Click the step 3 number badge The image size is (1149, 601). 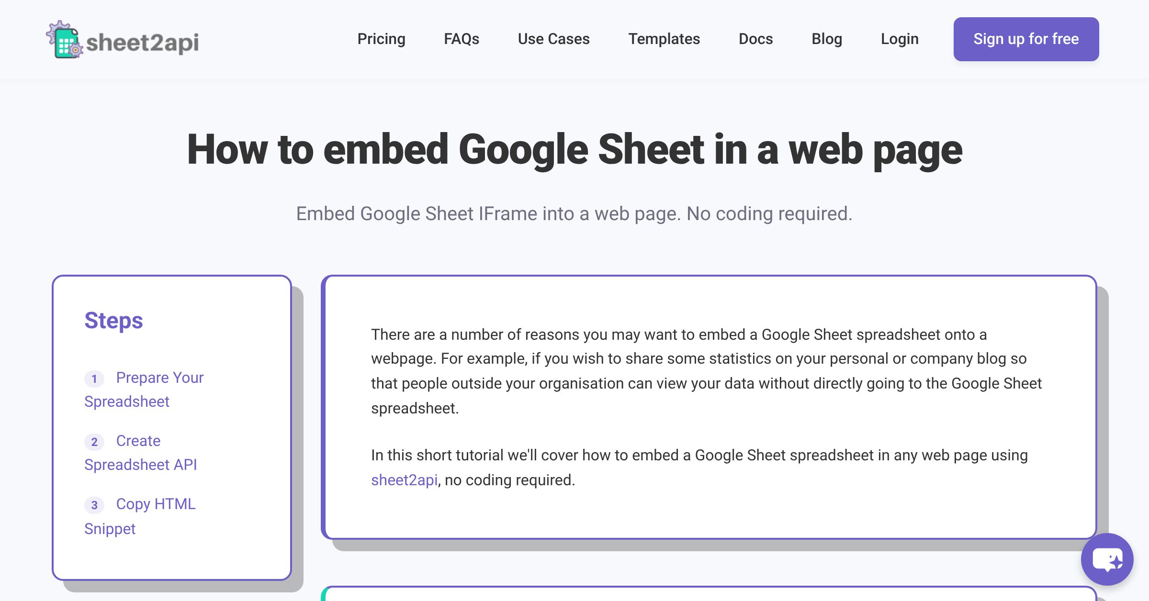point(94,505)
